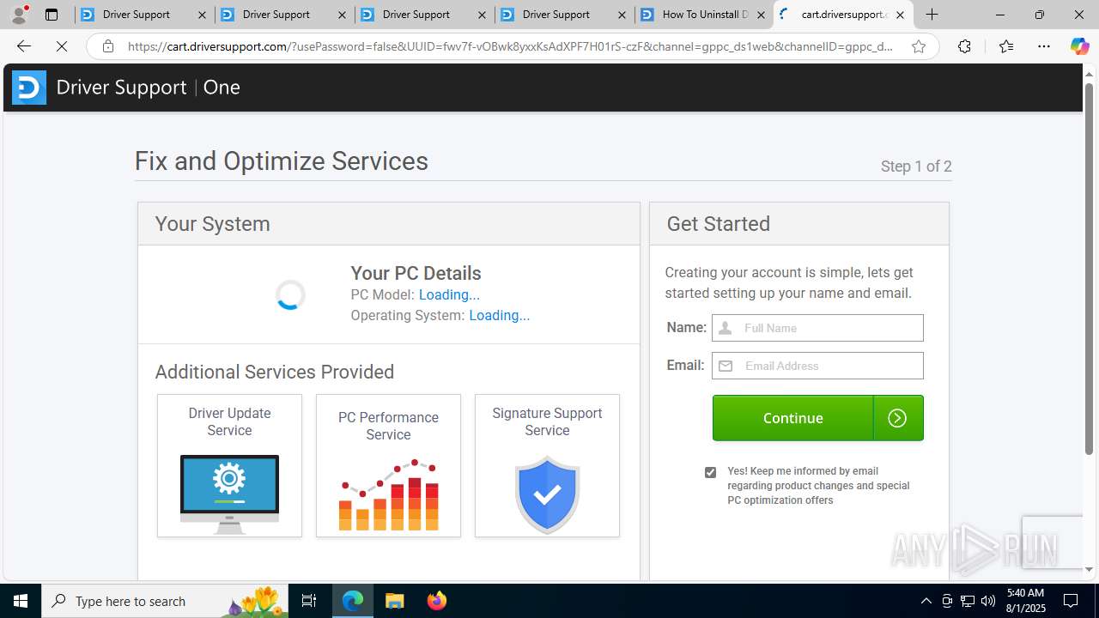The width and height of the screenshot is (1099, 618).
Task: Click Microsoft Edge taskbar icon
Action: [353, 601]
